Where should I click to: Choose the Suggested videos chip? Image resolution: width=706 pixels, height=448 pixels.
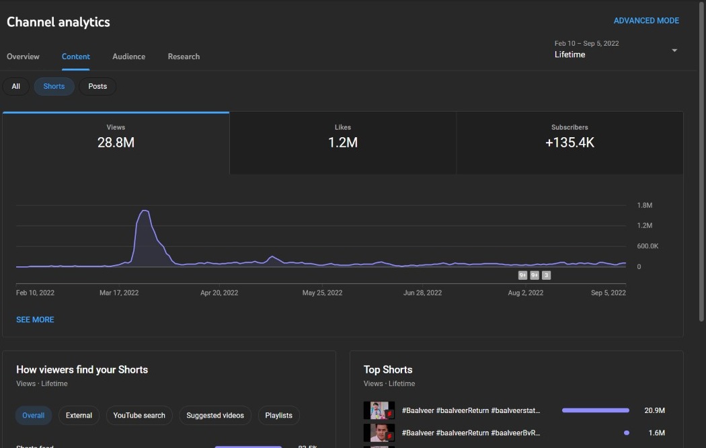click(215, 416)
